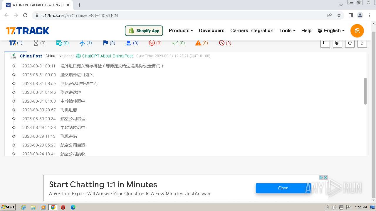This screenshot has height=211, width=376.
Task: Select the 2023-08-31 08:55 event row
Action: tap(60, 84)
